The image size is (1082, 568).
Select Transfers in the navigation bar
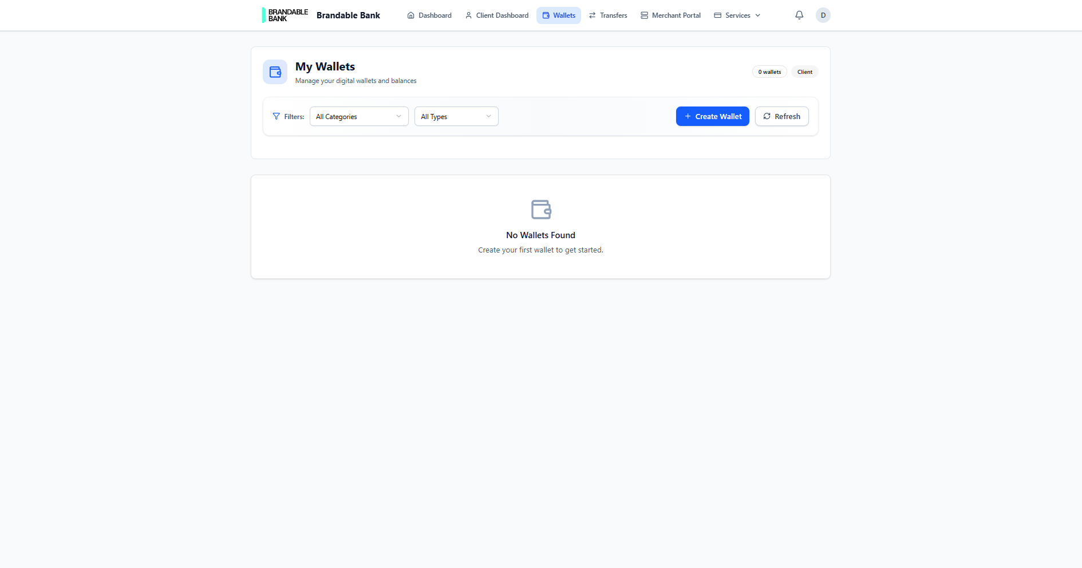tap(608, 15)
